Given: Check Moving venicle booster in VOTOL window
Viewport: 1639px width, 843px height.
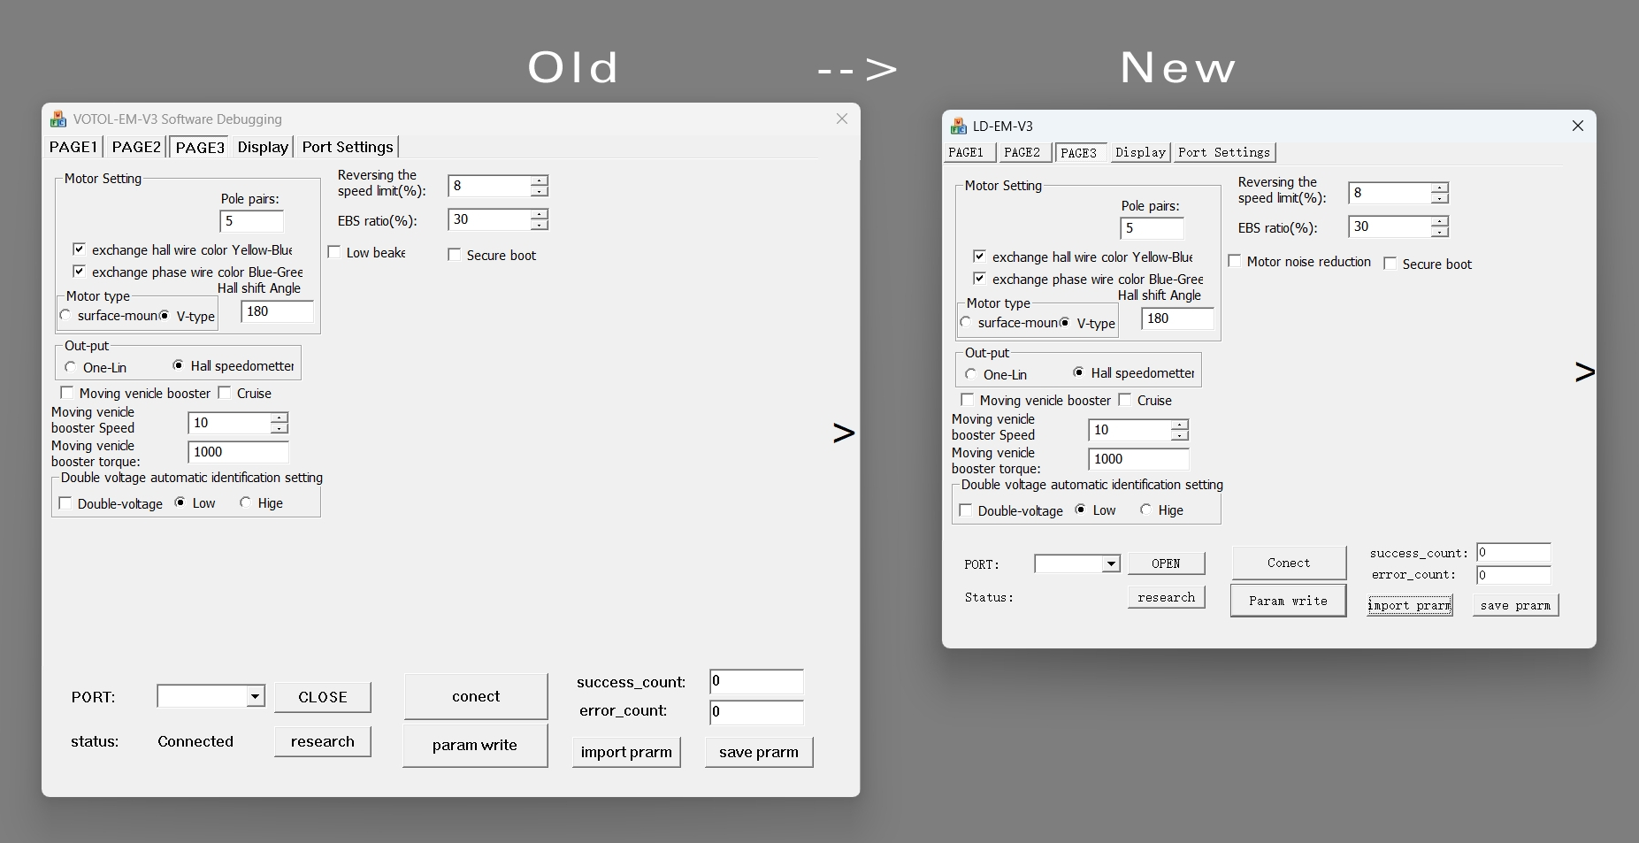Looking at the screenshot, I should (66, 393).
